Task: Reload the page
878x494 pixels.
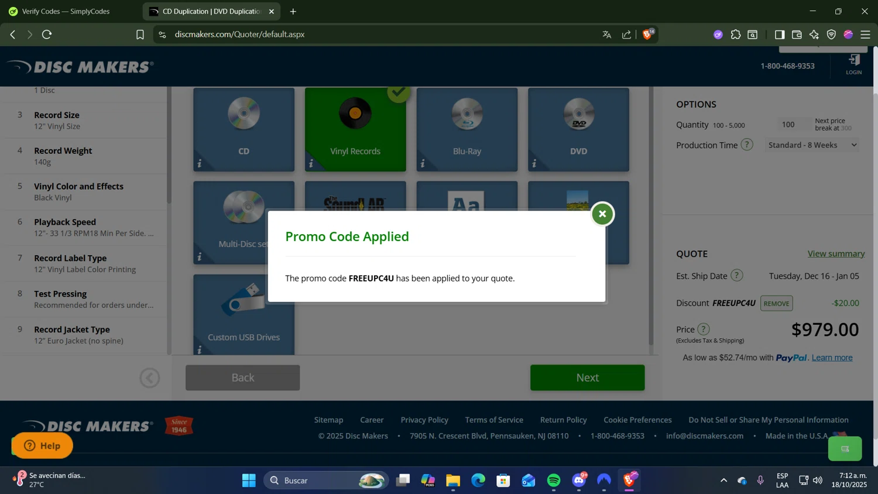Action: click(x=47, y=35)
